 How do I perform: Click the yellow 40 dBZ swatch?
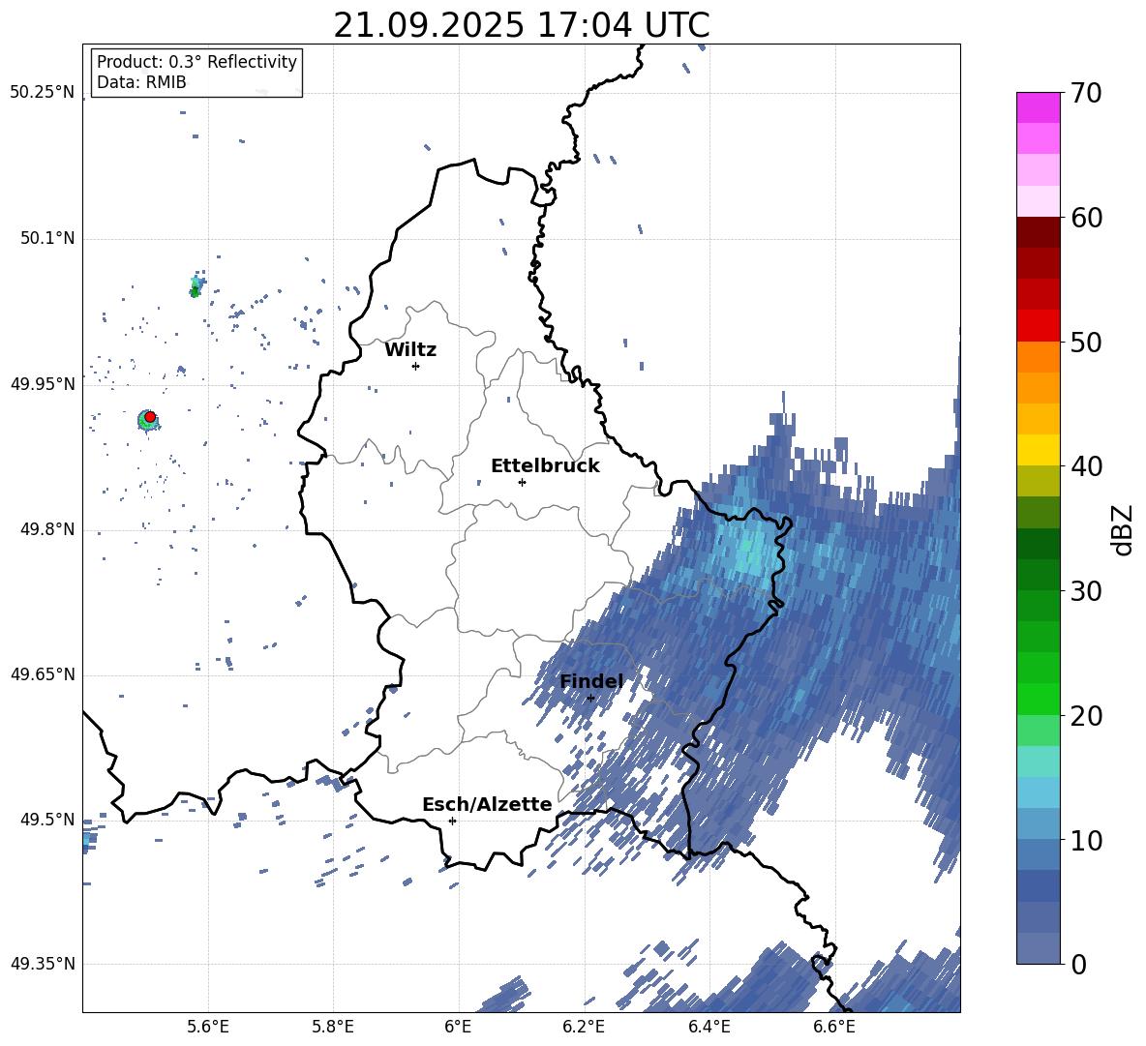[x=1038, y=450]
